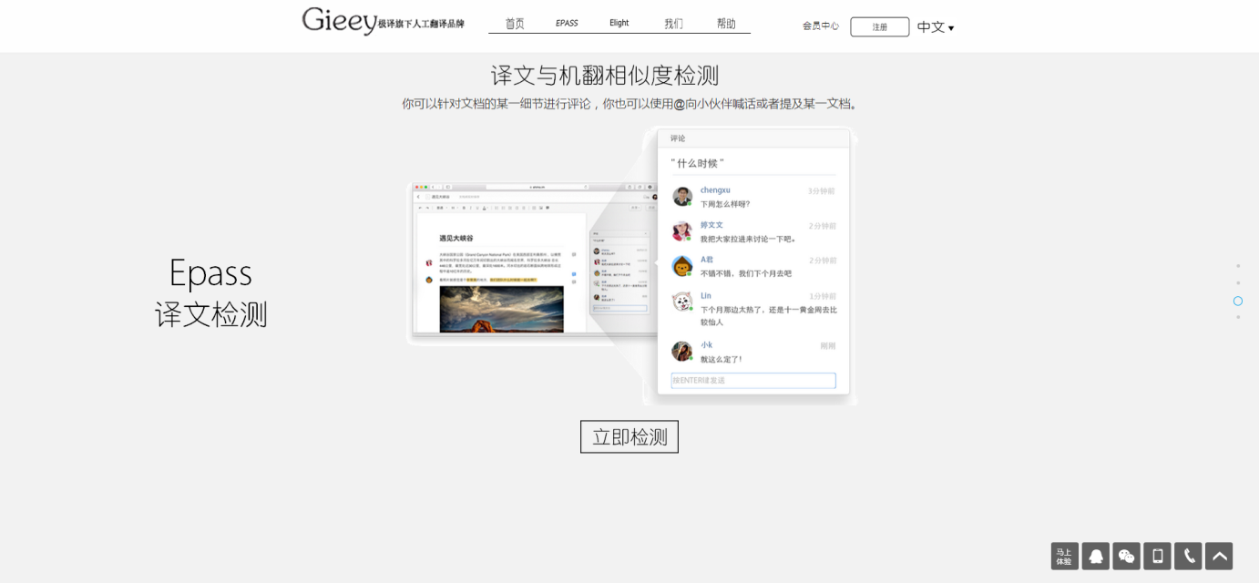The width and height of the screenshot is (1259, 583).
Task: Open the 帮助 menu item
Action: coord(726,24)
